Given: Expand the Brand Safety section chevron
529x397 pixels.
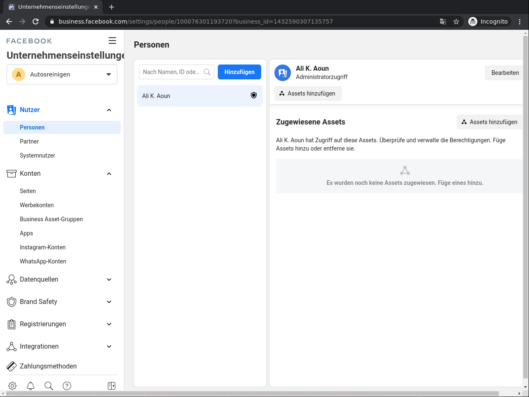Looking at the screenshot, I should 109,302.
